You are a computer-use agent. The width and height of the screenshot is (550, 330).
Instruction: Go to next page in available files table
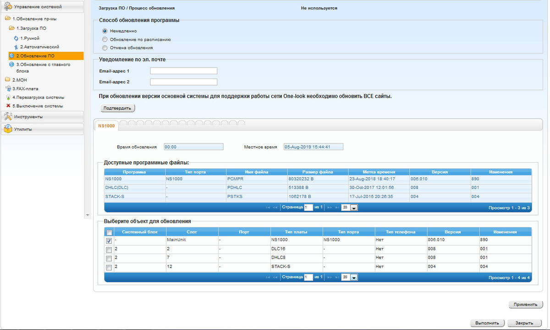(329, 208)
